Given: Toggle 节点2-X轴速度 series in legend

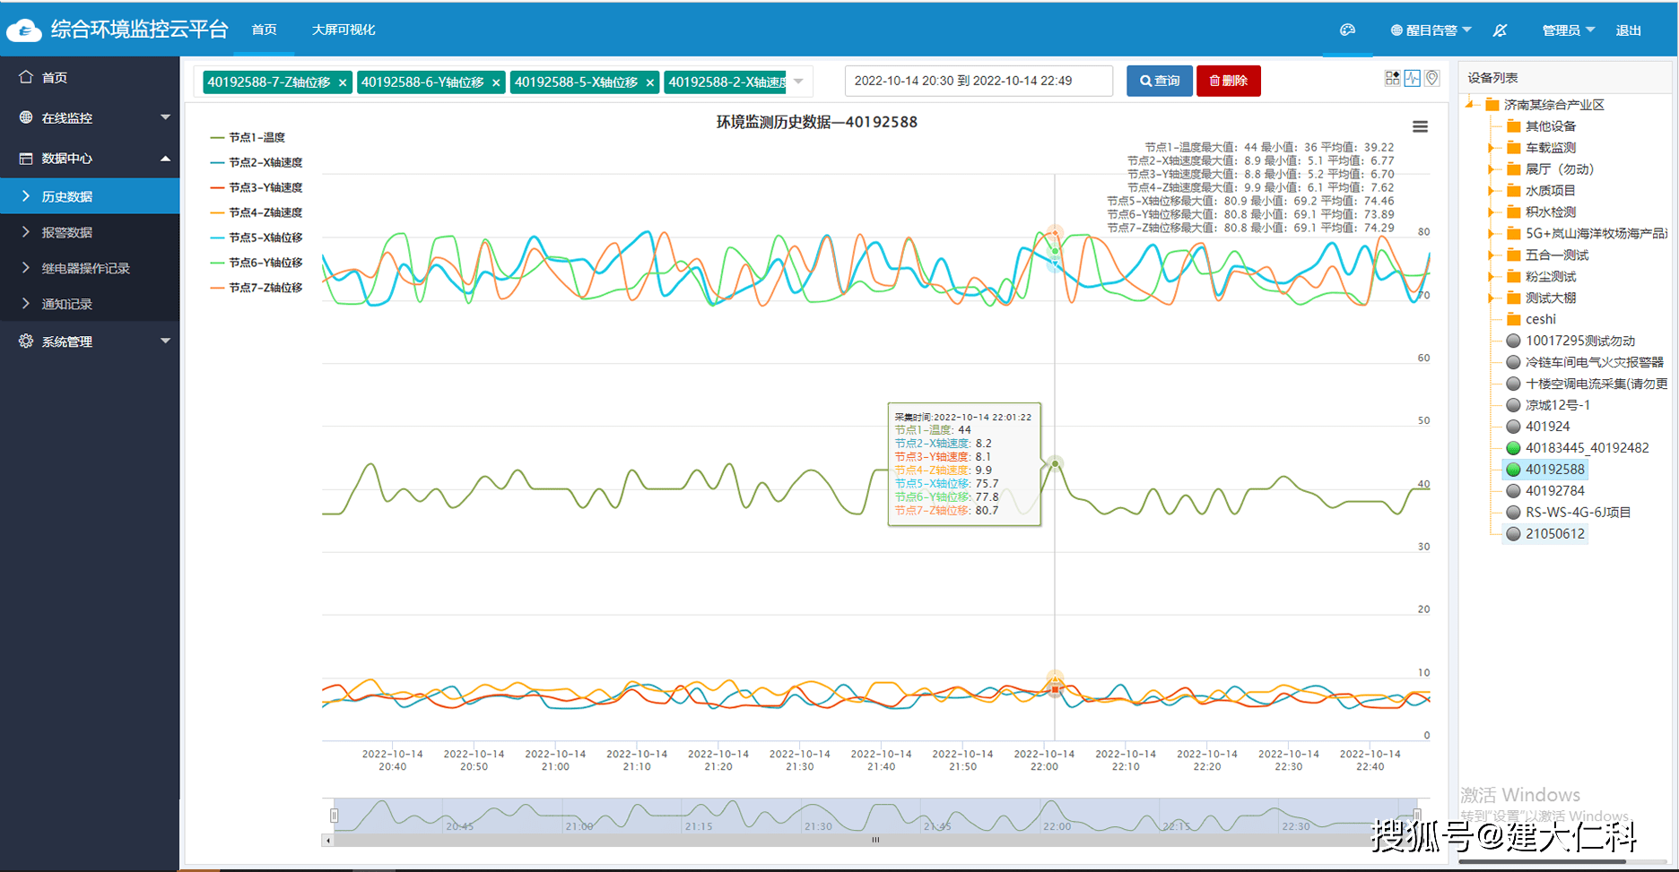Looking at the screenshot, I should [x=257, y=162].
